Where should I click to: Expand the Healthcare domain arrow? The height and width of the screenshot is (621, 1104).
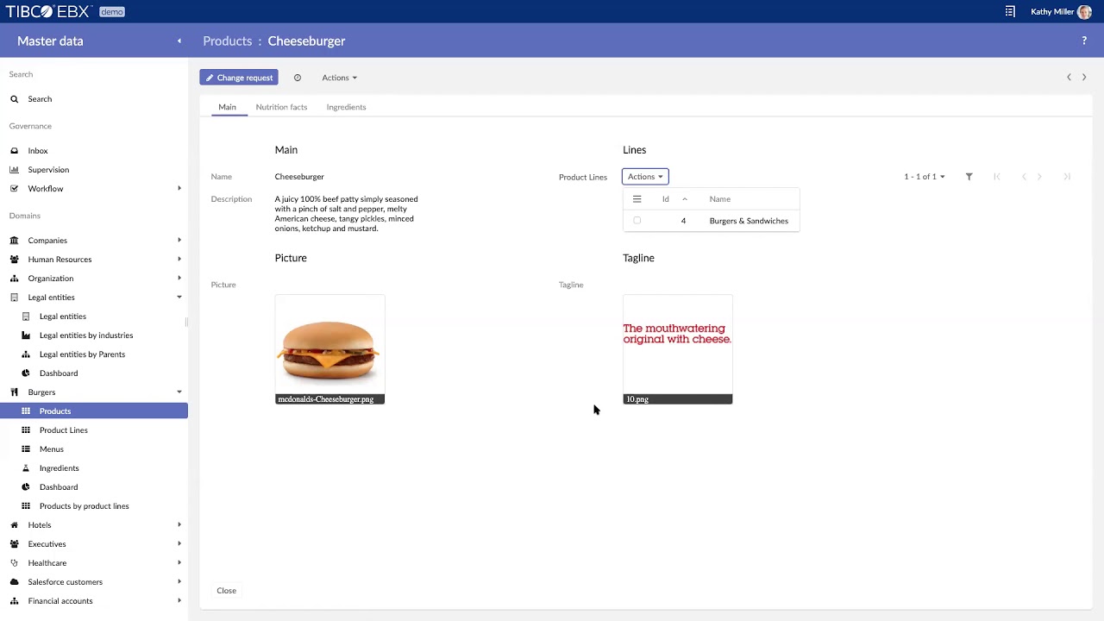(x=179, y=563)
